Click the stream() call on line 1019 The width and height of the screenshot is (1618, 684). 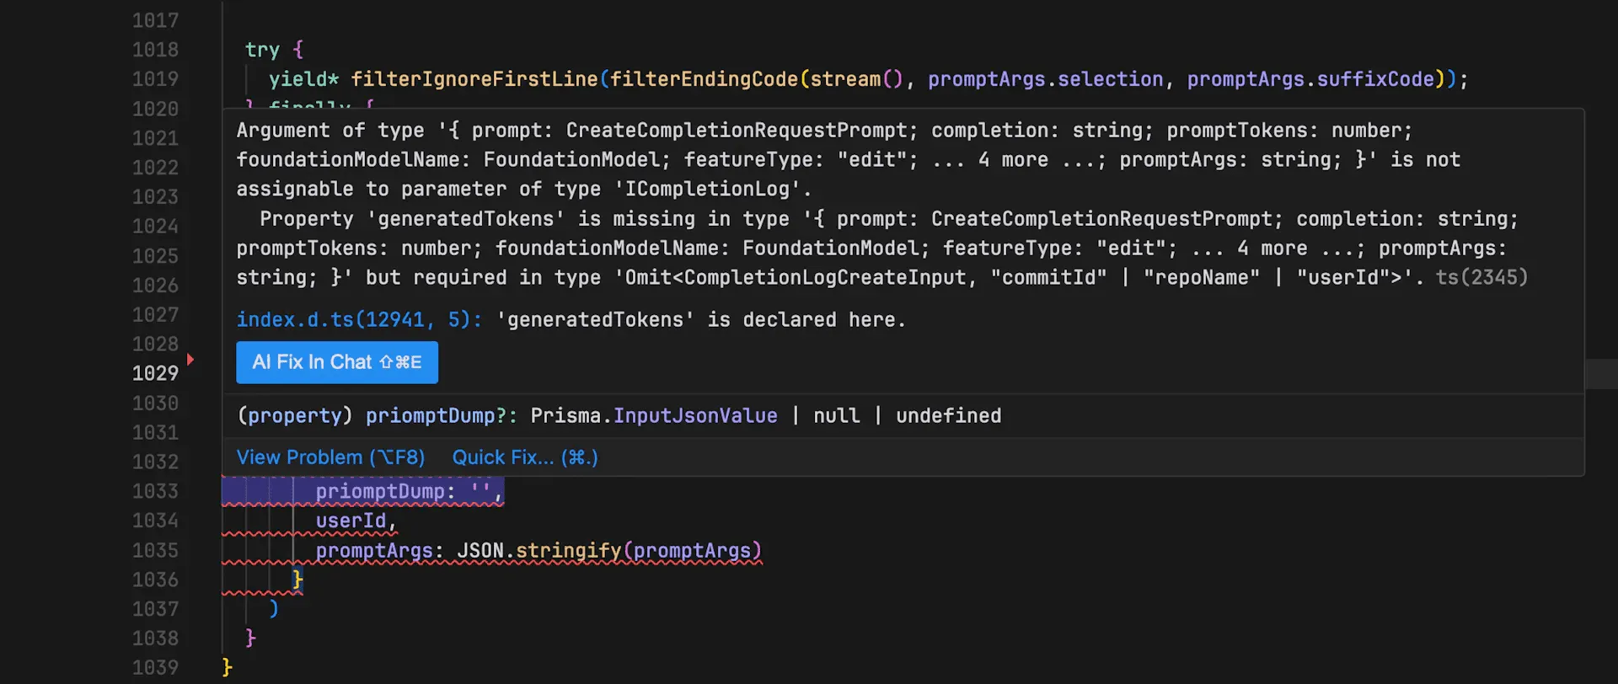pos(856,79)
